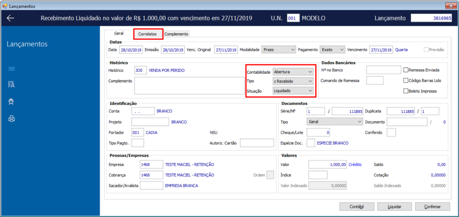Click the Lançamento number field 3816965
Screen dimensions: 459x217
coord(431,18)
